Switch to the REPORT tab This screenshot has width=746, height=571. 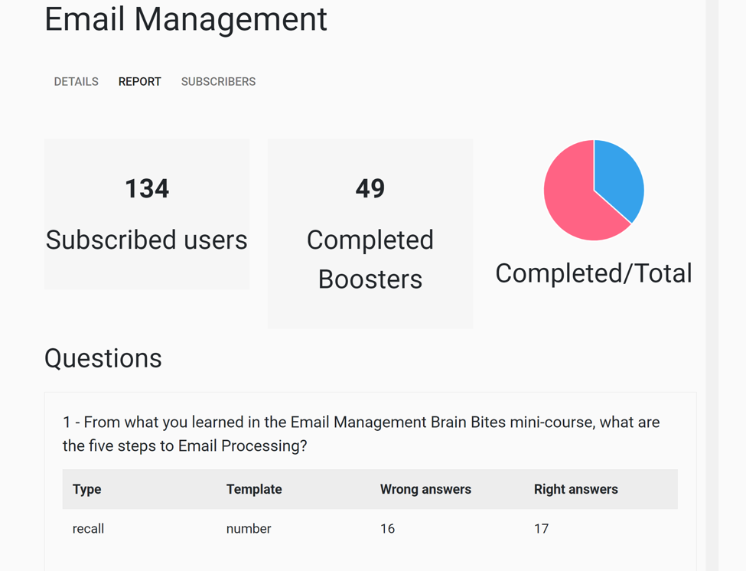(x=139, y=82)
